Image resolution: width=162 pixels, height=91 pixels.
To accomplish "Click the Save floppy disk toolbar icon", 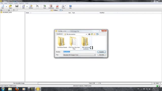I will [x=17, y=7].
